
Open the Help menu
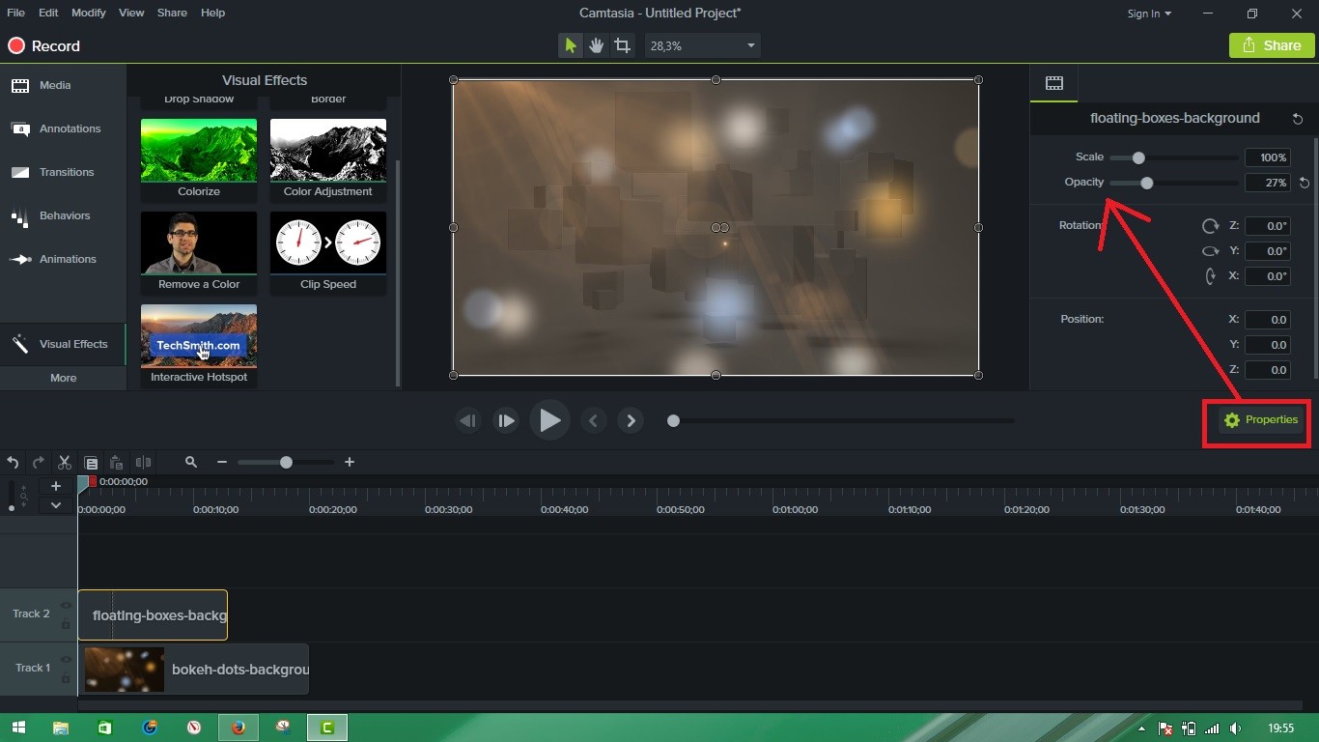coord(212,13)
